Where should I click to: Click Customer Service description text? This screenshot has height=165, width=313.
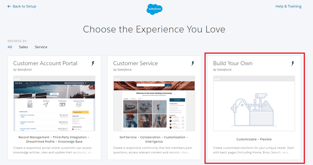(x=153, y=150)
